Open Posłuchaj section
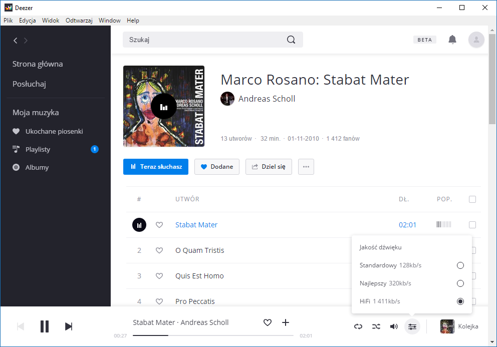The image size is (497, 347). point(29,84)
